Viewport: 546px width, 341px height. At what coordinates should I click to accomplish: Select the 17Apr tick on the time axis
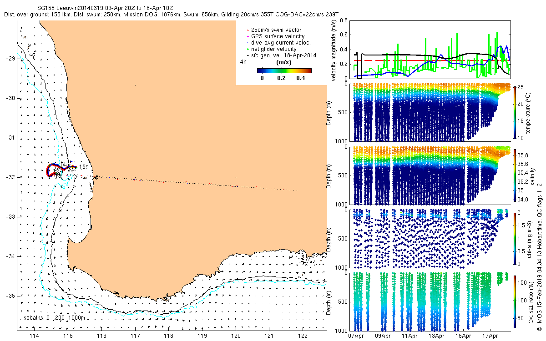tap(490, 336)
